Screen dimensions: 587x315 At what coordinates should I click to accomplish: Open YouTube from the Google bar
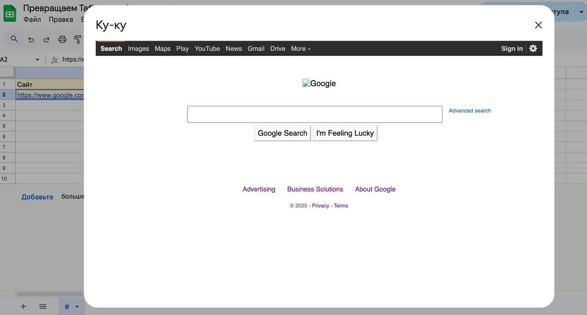[207, 48]
